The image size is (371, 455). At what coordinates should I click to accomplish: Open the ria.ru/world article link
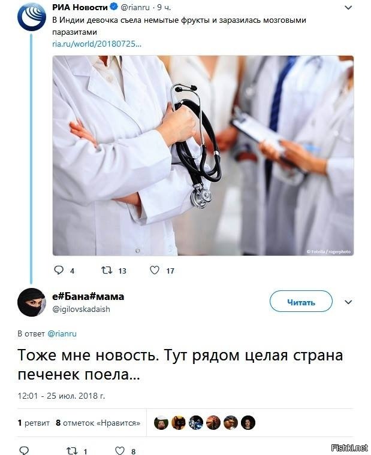pyautogui.click(x=96, y=44)
